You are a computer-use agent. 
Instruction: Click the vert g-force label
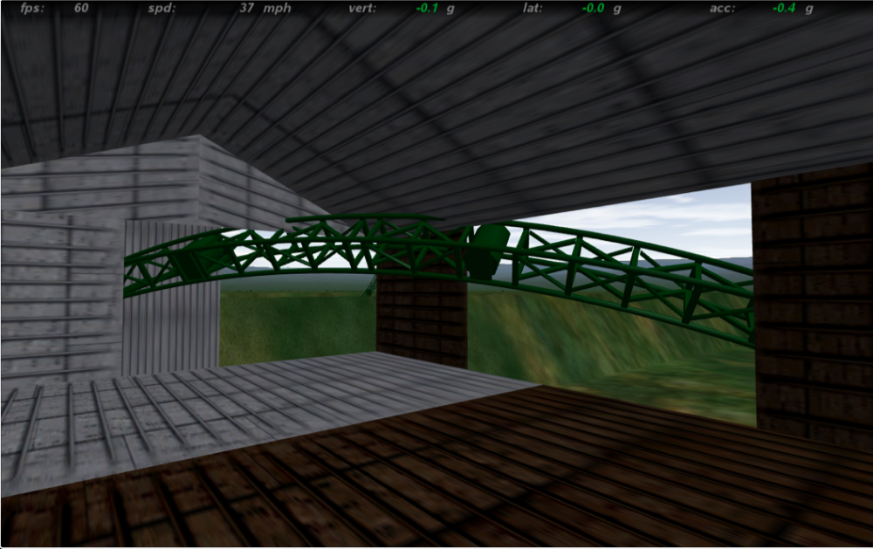tap(361, 9)
